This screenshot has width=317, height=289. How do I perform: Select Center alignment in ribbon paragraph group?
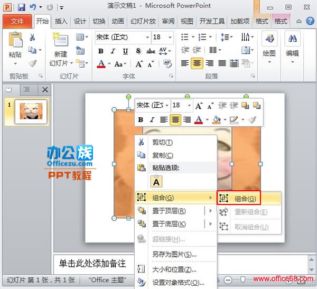pos(197,63)
